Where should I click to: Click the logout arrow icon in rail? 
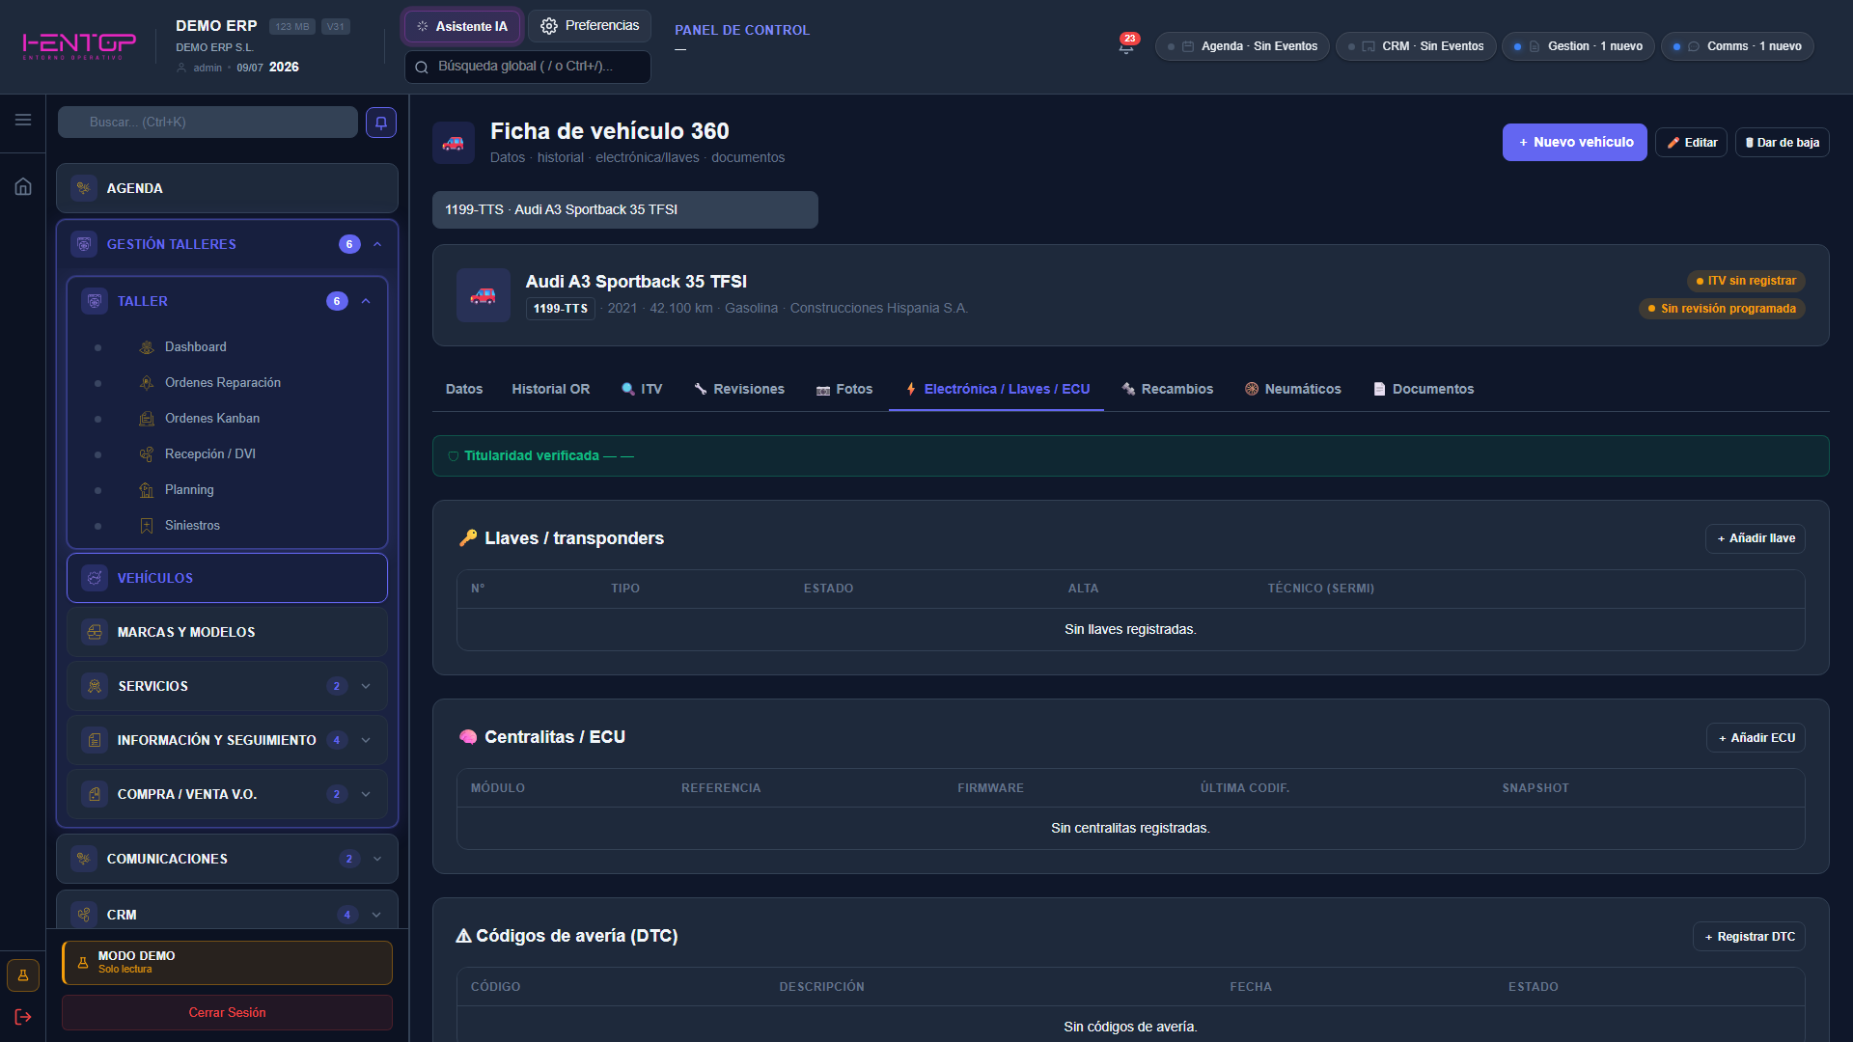(x=23, y=1017)
